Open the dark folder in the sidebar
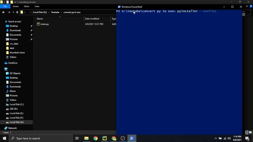 [12, 48]
